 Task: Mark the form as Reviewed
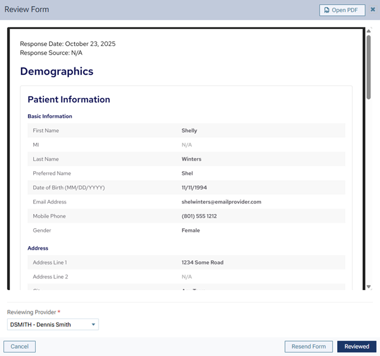pos(356,346)
